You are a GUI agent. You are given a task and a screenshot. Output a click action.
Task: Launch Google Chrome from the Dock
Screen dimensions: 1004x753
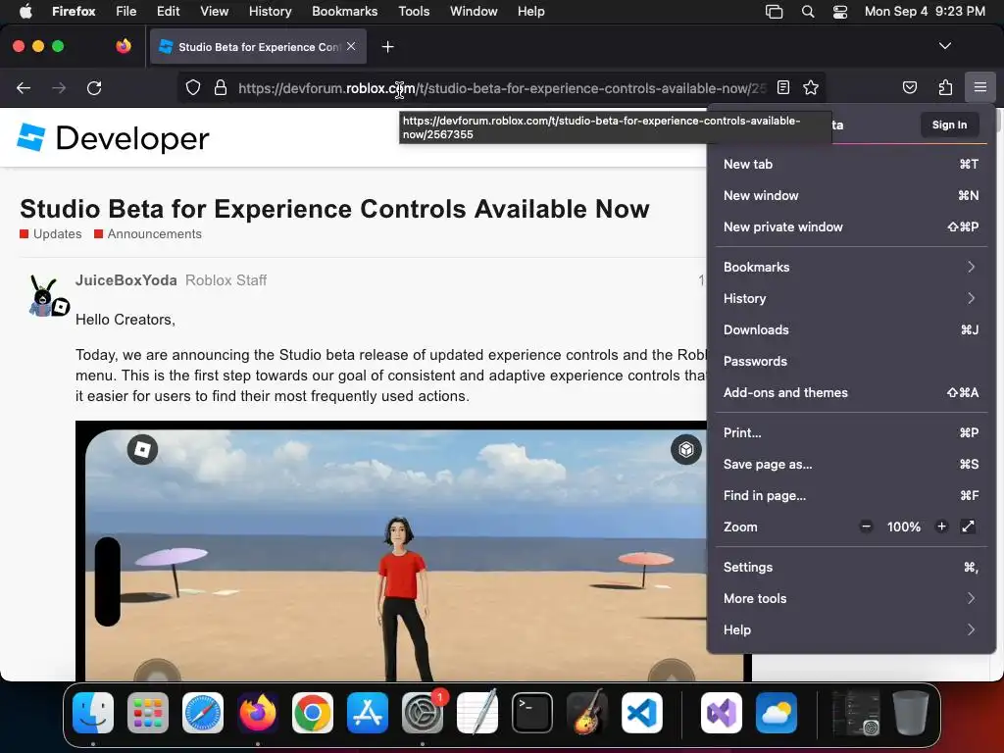(x=313, y=713)
